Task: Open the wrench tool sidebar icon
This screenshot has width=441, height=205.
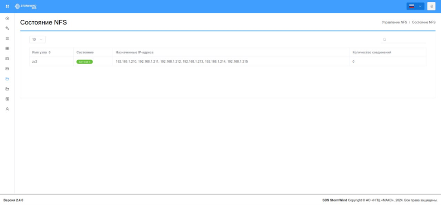Action: pos(7,28)
